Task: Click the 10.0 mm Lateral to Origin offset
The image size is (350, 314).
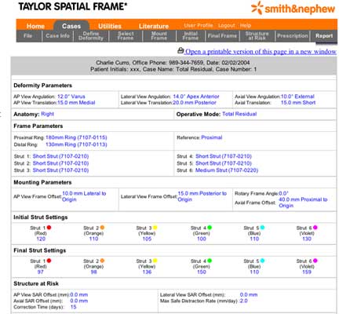Action: click(x=84, y=196)
